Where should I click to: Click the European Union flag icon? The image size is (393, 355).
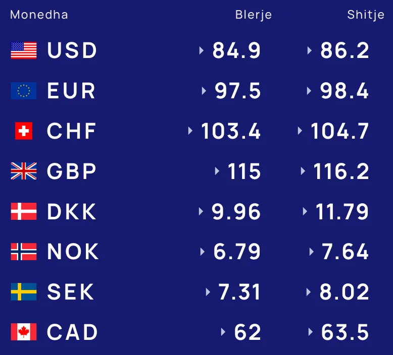point(24,91)
